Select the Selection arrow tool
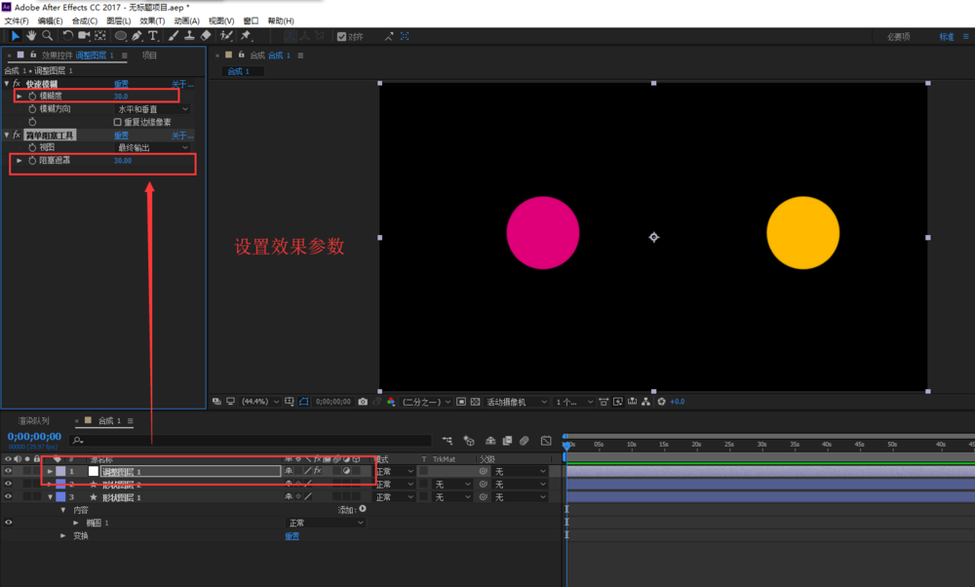 15,36
